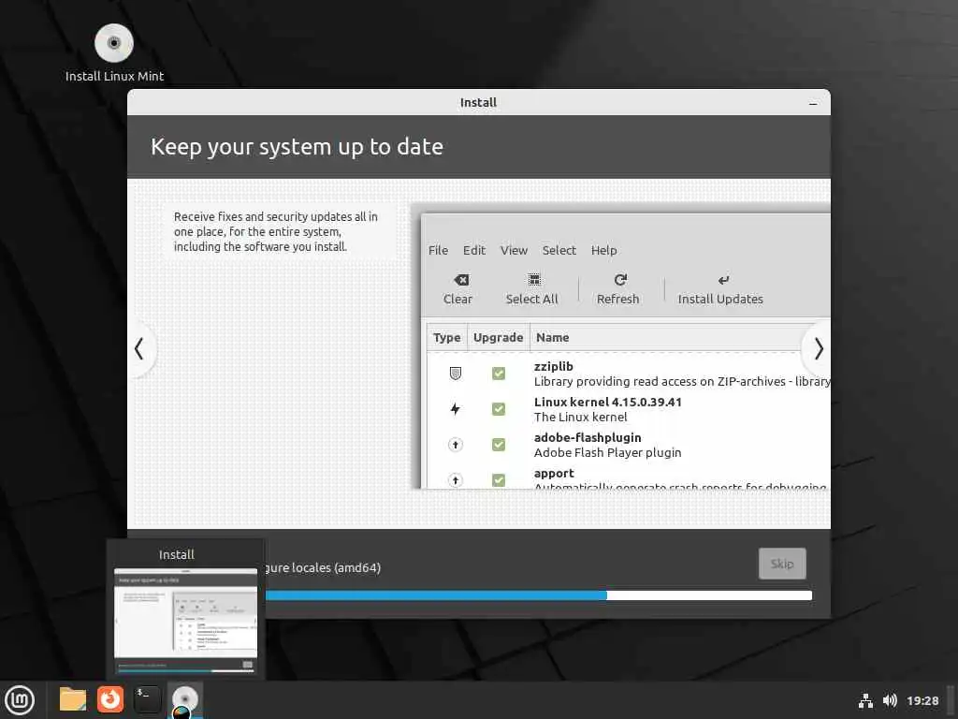
Task: Open the Select menu in the slideshow
Action: tap(559, 250)
